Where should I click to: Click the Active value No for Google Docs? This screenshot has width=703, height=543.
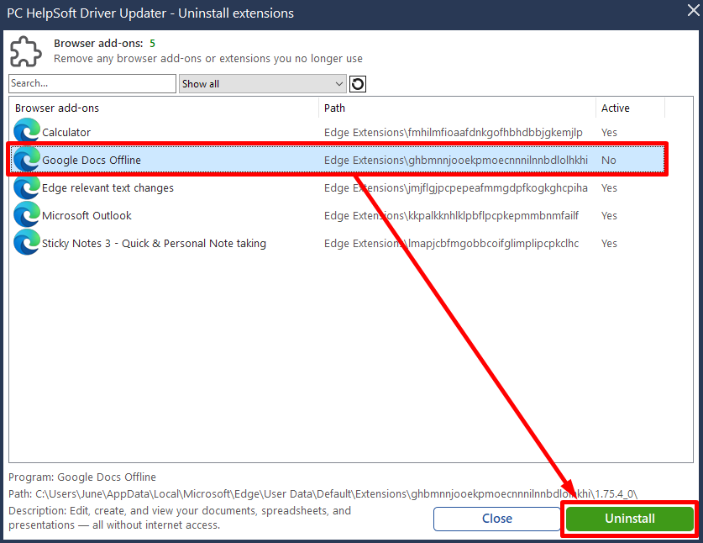point(608,161)
